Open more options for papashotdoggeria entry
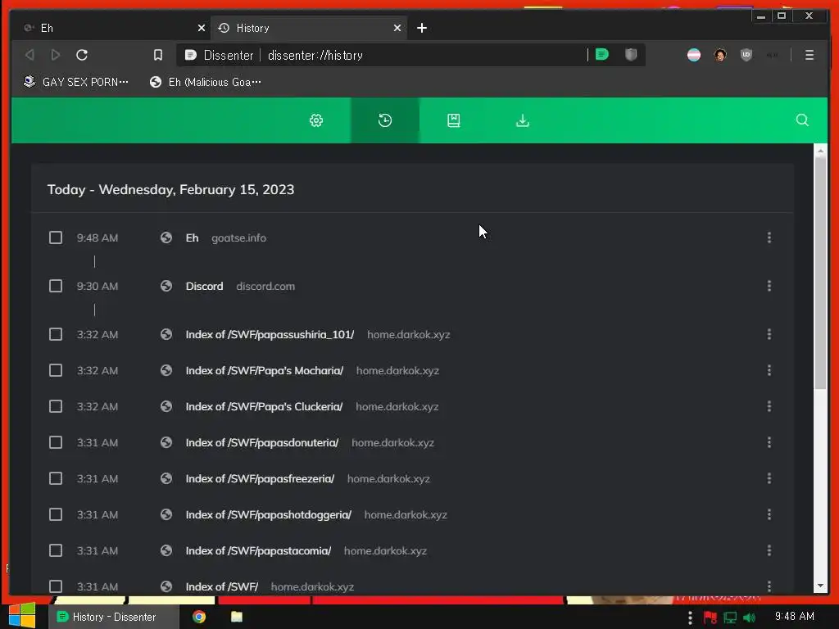 click(769, 514)
